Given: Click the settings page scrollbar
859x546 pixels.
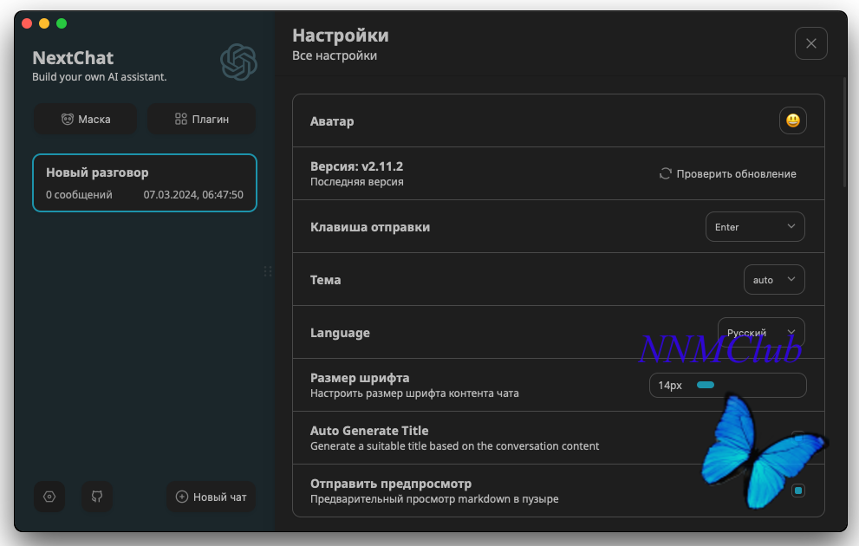Looking at the screenshot, I should click(x=845, y=132).
